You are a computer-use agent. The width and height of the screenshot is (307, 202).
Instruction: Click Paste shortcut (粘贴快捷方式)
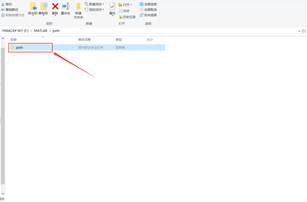tap(13, 15)
